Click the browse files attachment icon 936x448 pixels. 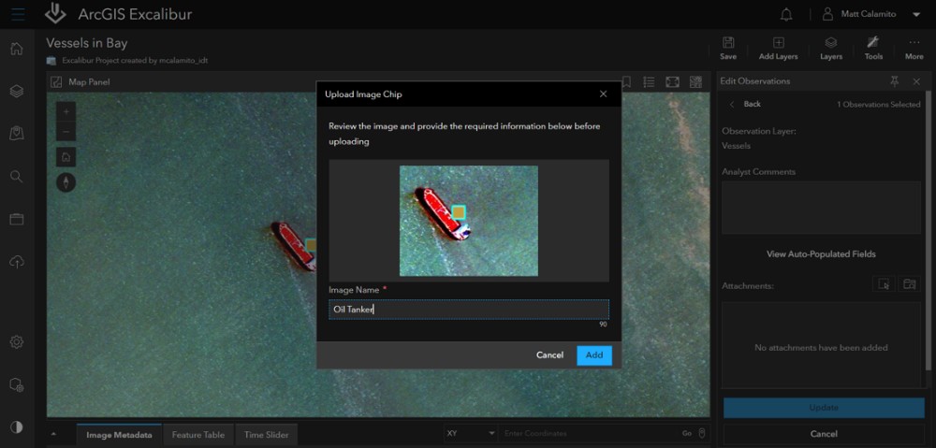click(909, 284)
